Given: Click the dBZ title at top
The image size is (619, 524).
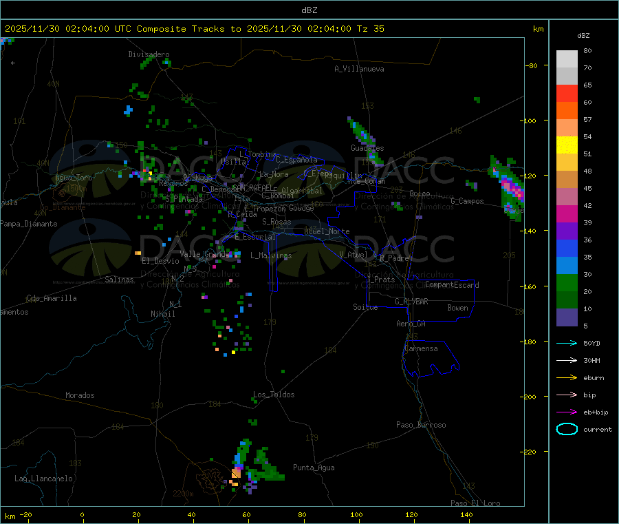Looking at the screenshot, I should coord(309,10).
